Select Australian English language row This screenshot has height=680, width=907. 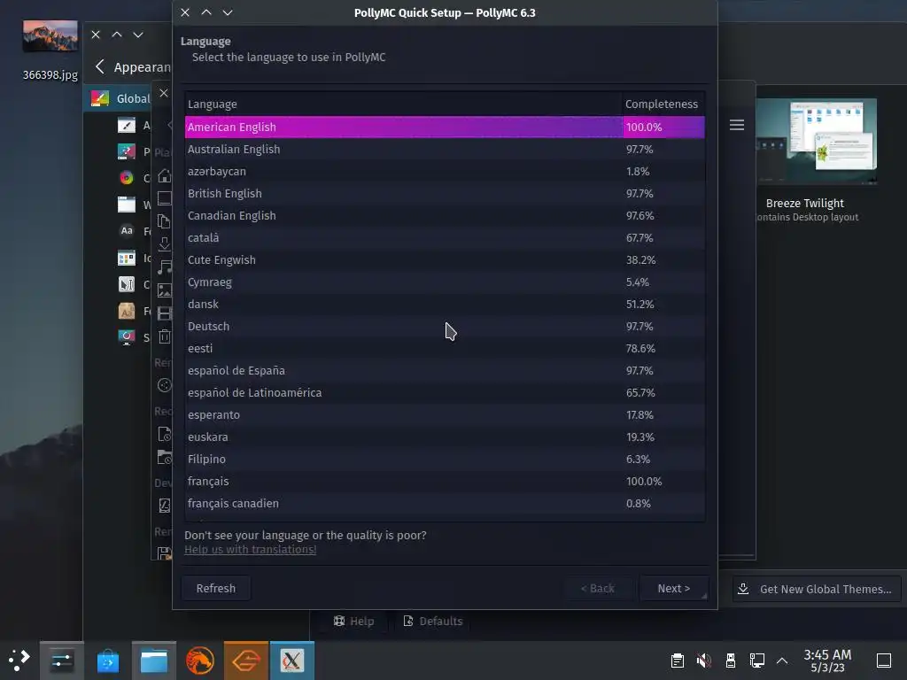pos(445,149)
